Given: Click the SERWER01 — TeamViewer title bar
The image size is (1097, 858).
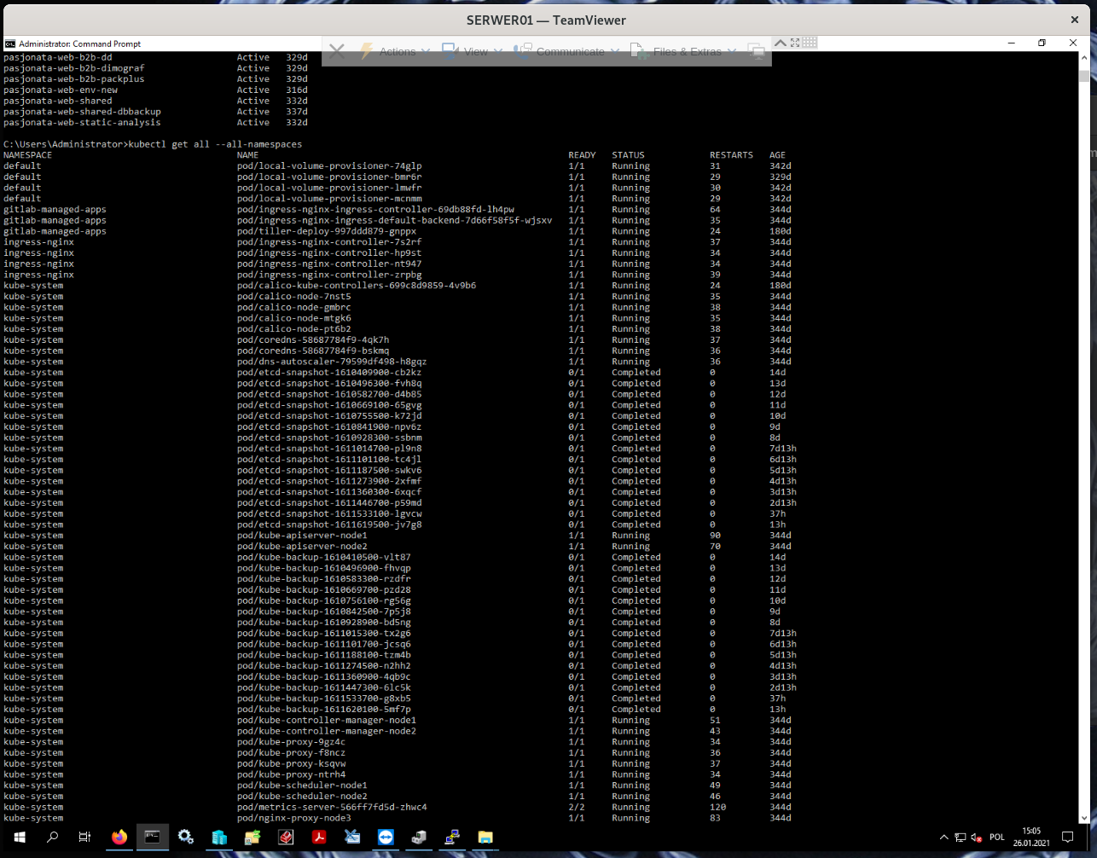Looking at the screenshot, I should 546,20.
